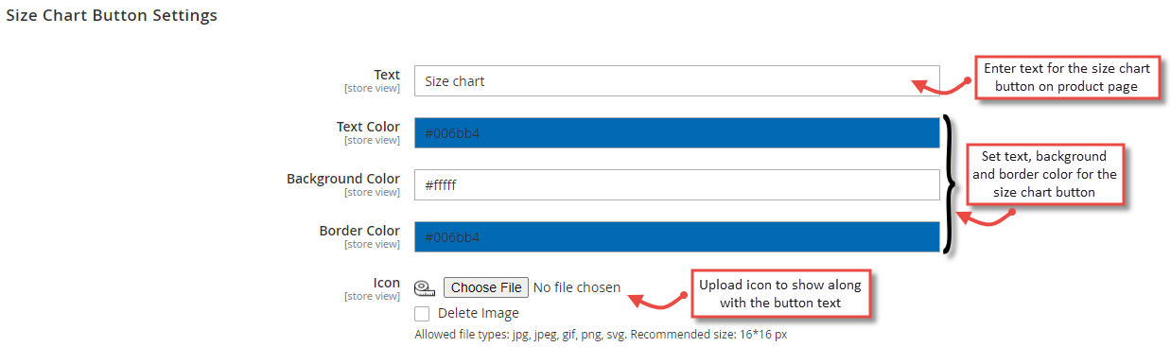Tick the Delete Image checkbox
Image resolution: width=1171 pixels, height=347 pixels.
pyautogui.click(x=422, y=313)
